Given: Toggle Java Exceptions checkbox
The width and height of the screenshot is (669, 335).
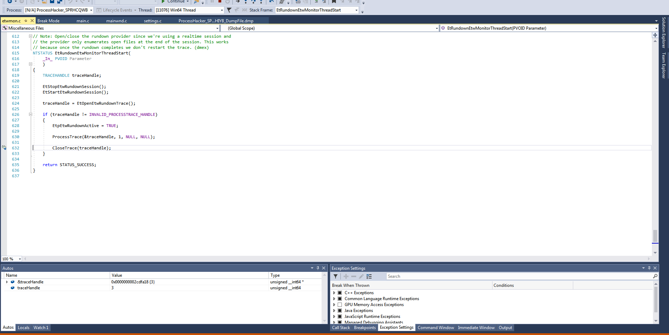Looking at the screenshot, I should click(x=340, y=311).
